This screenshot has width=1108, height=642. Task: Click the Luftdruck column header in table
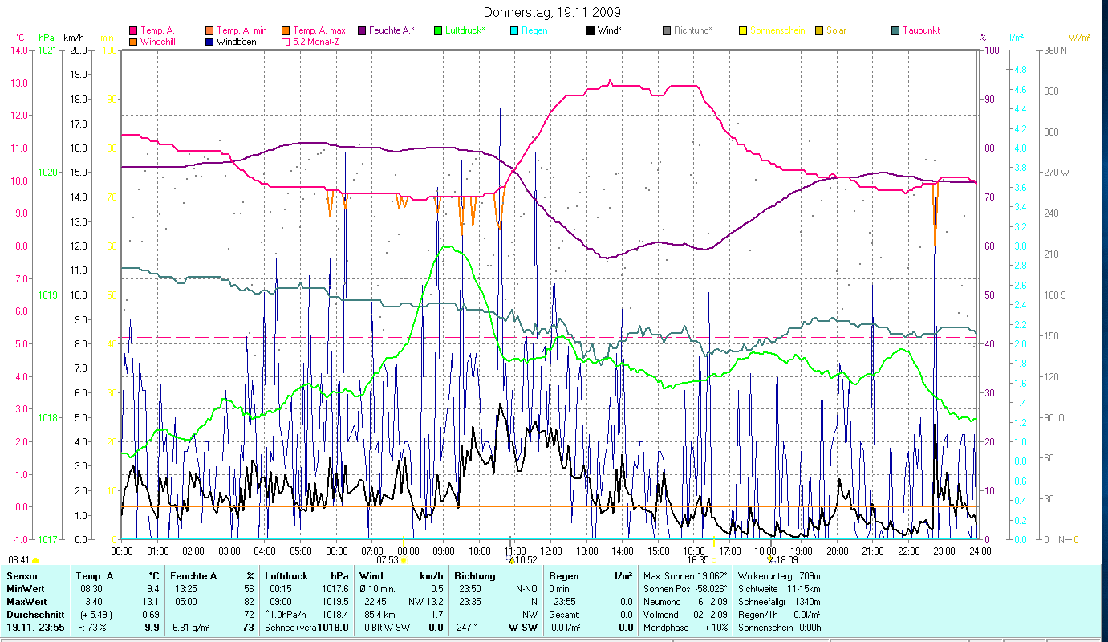[x=285, y=576]
